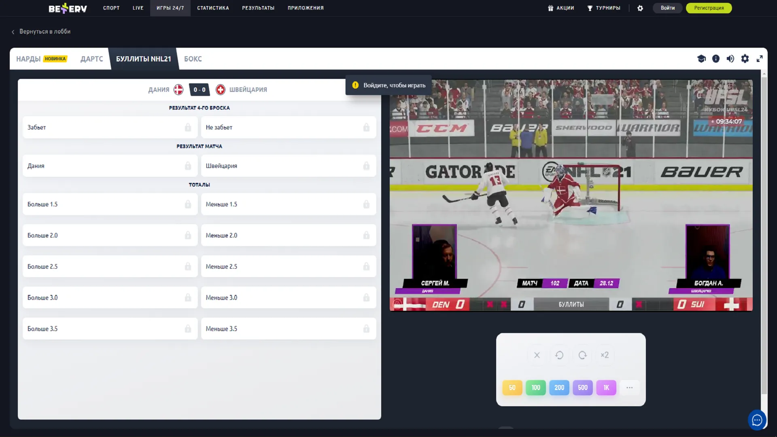777x437 pixels.
Task: Clear bets with the X icon
Action: tap(537, 355)
